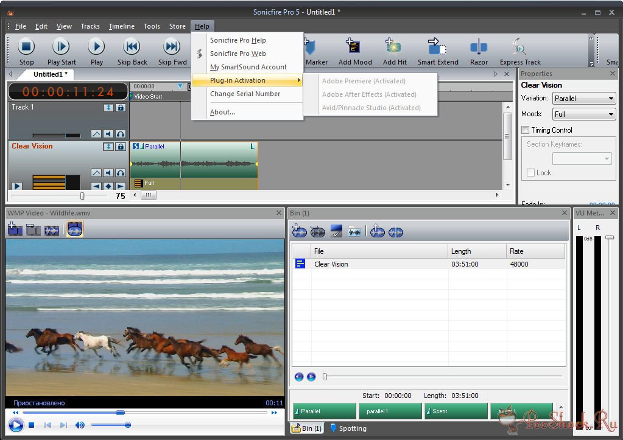Click the highlighted audio waveform icon in WMP Video panel
Screen dimensions: 623x440
coord(75,229)
